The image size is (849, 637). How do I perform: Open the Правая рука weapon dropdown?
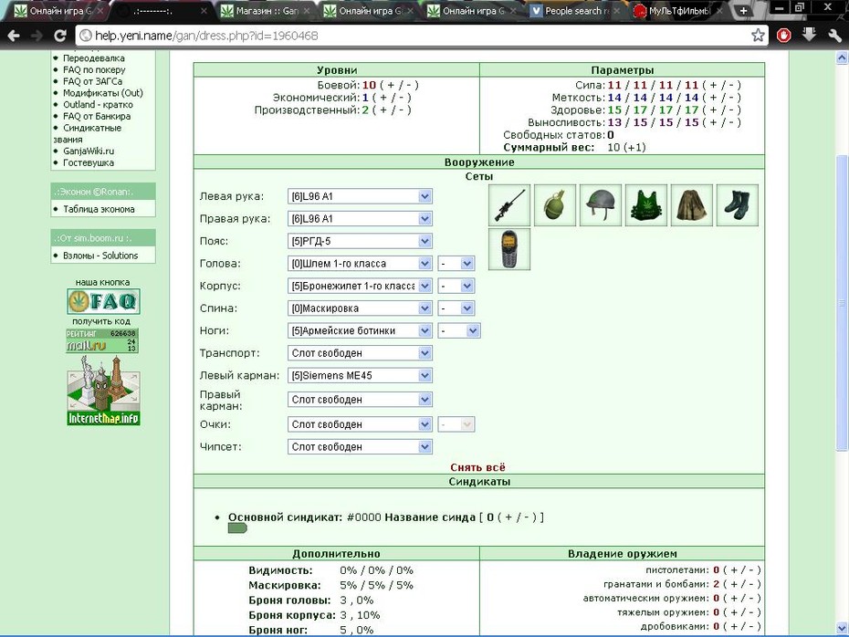tap(360, 219)
